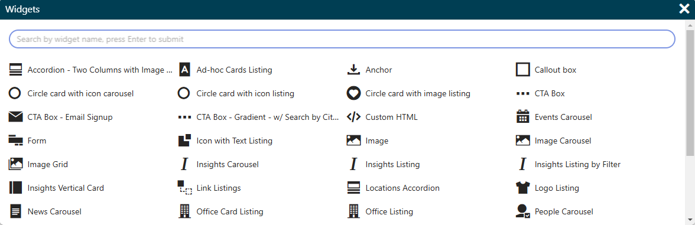This screenshot has width=695, height=225.
Task: Pick the Image Carousel label
Action: 563,141
